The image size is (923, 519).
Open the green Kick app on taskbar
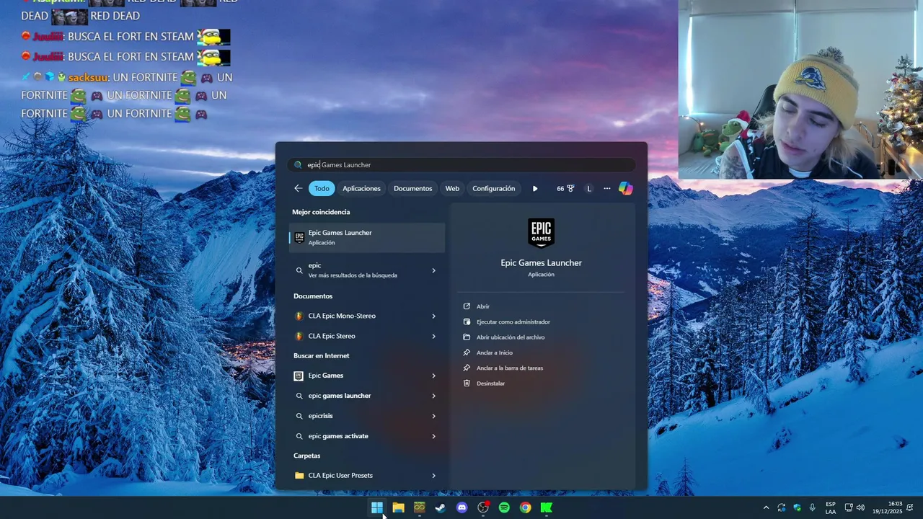click(x=547, y=507)
